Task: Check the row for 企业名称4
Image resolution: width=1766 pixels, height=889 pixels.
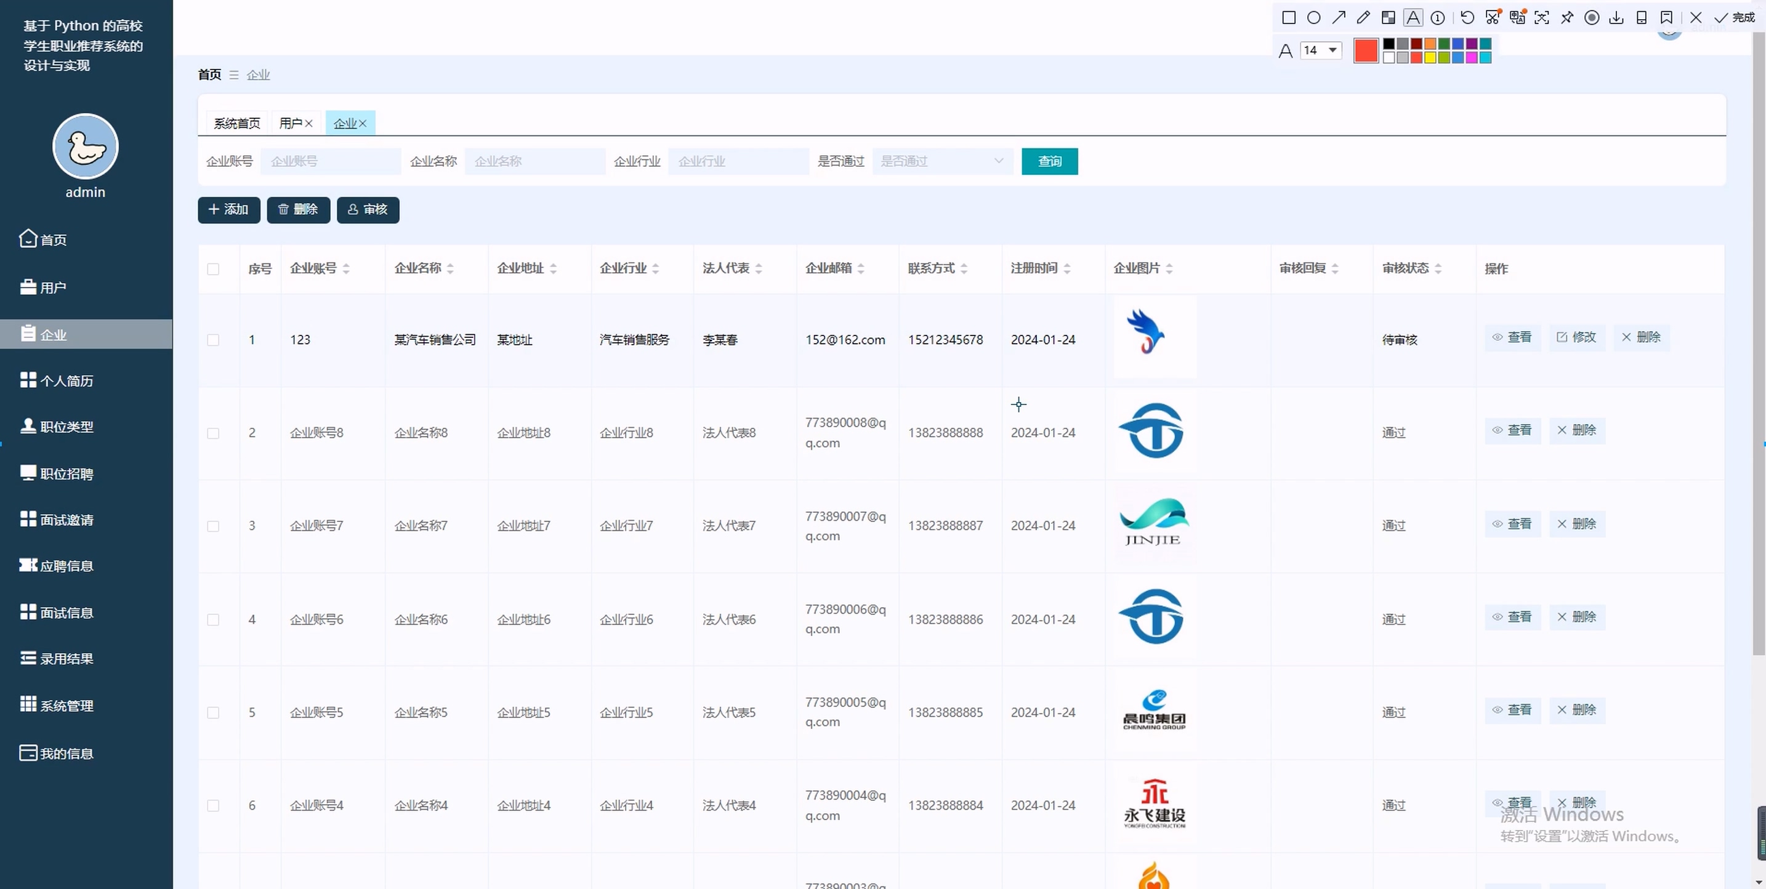Action: (213, 805)
